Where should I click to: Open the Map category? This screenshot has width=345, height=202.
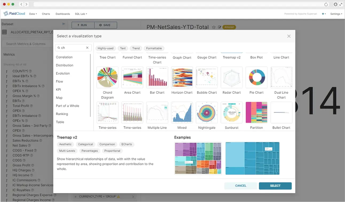tap(59, 98)
